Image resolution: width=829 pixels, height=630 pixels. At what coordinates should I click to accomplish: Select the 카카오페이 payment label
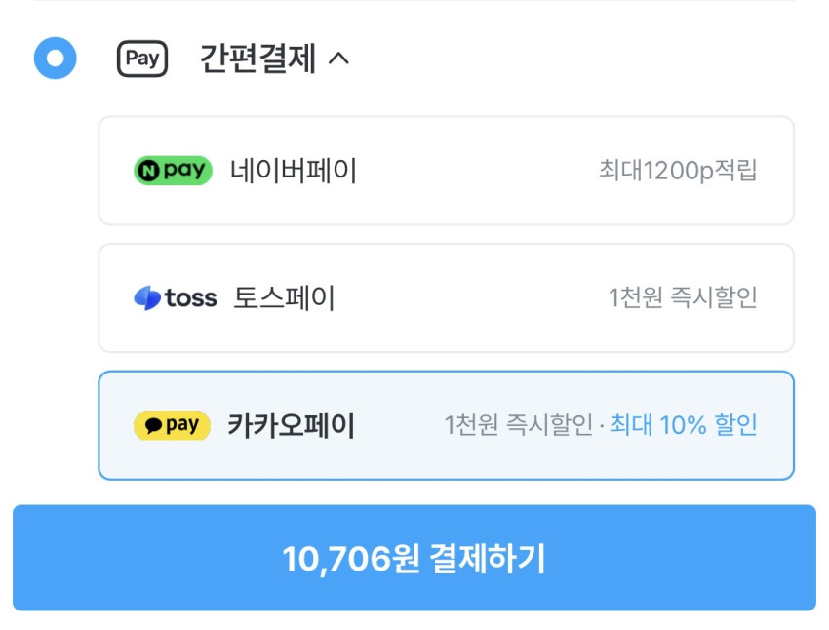[x=291, y=425]
